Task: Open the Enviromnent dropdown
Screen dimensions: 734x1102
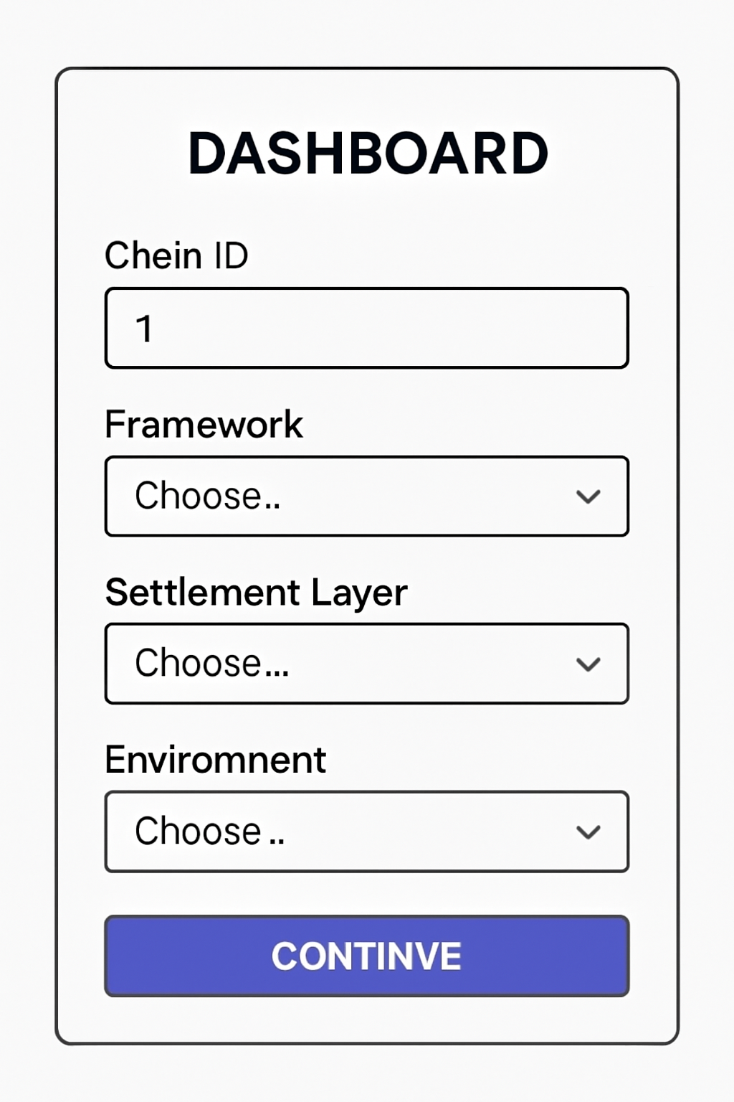Action: (366, 832)
